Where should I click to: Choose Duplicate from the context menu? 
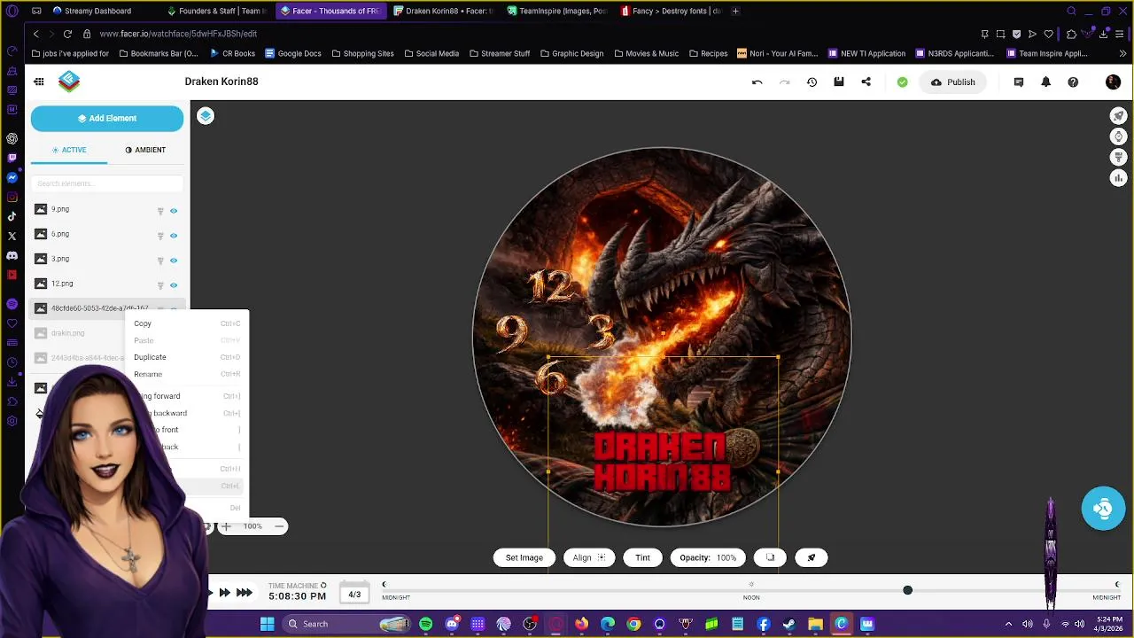click(187, 357)
